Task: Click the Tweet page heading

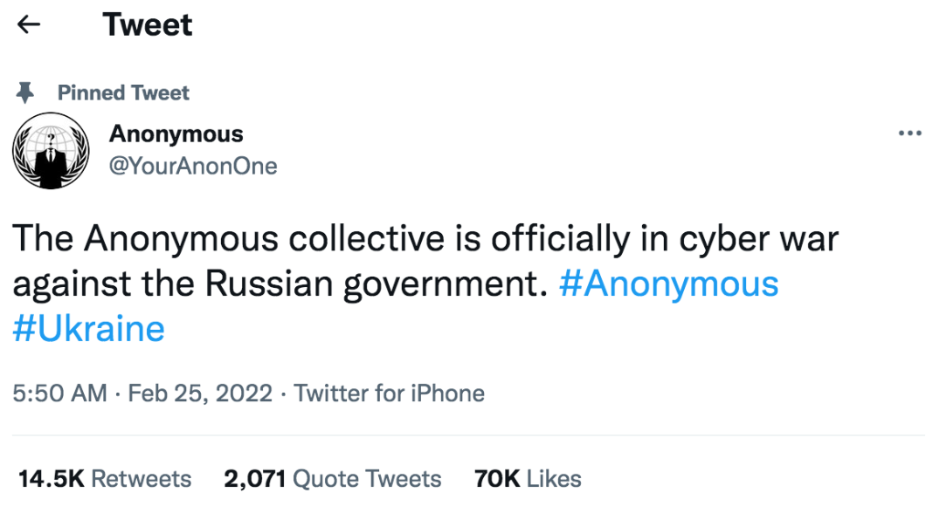Action: [x=148, y=24]
